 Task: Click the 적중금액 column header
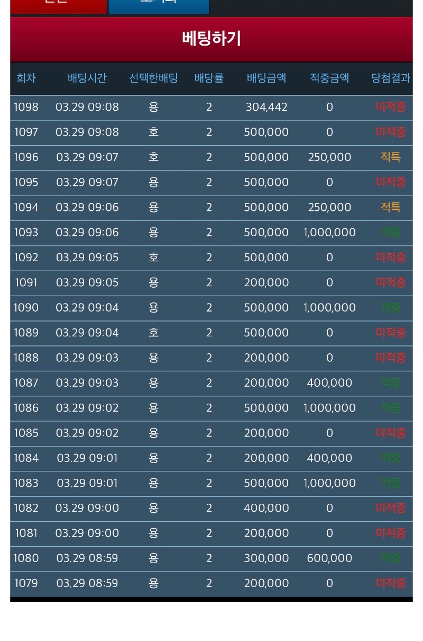[329, 78]
